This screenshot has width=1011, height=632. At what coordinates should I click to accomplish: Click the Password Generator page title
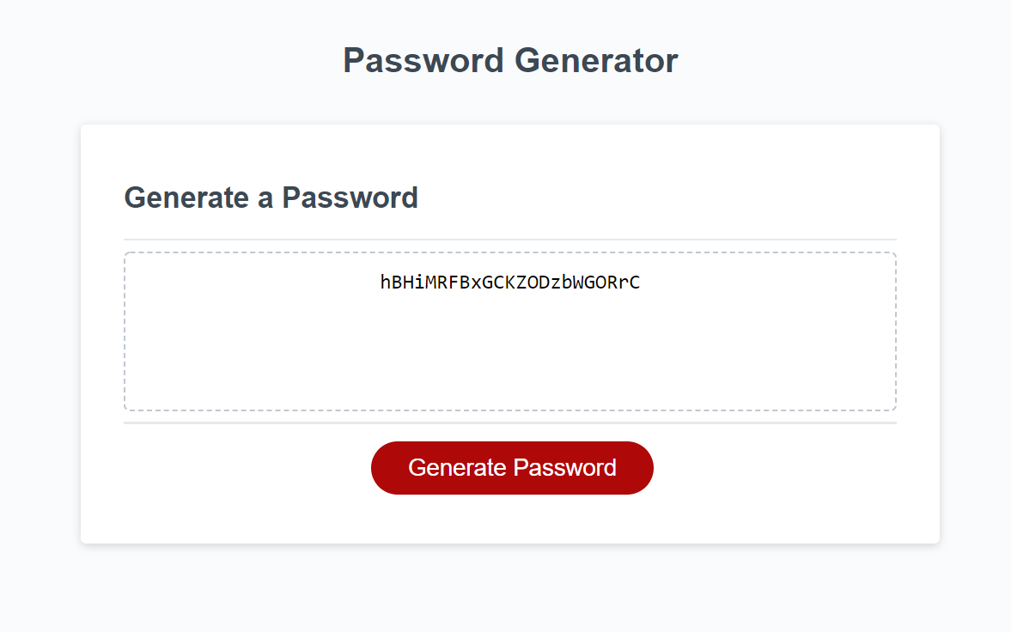point(509,60)
